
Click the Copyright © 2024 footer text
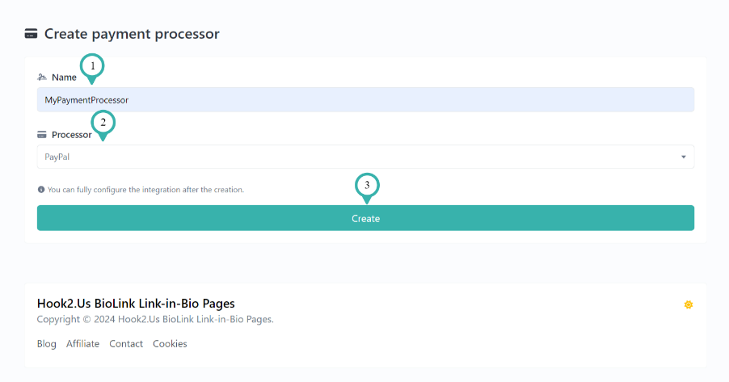(x=155, y=319)
